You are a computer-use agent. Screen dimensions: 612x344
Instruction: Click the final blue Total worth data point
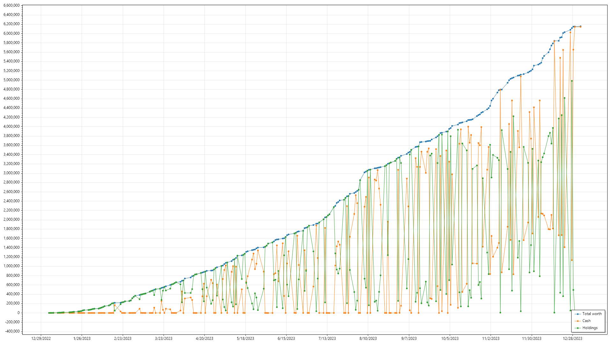(580, 26)
